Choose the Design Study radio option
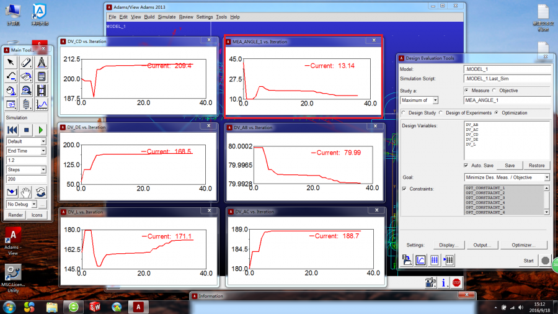This screenshot has height=314, width=558. [x=404, y=113]
